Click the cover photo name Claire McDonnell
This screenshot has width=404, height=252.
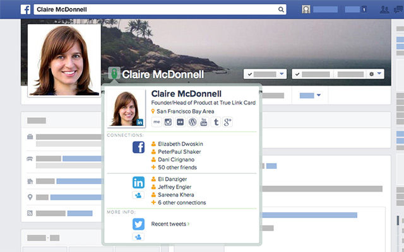(163, 74)
